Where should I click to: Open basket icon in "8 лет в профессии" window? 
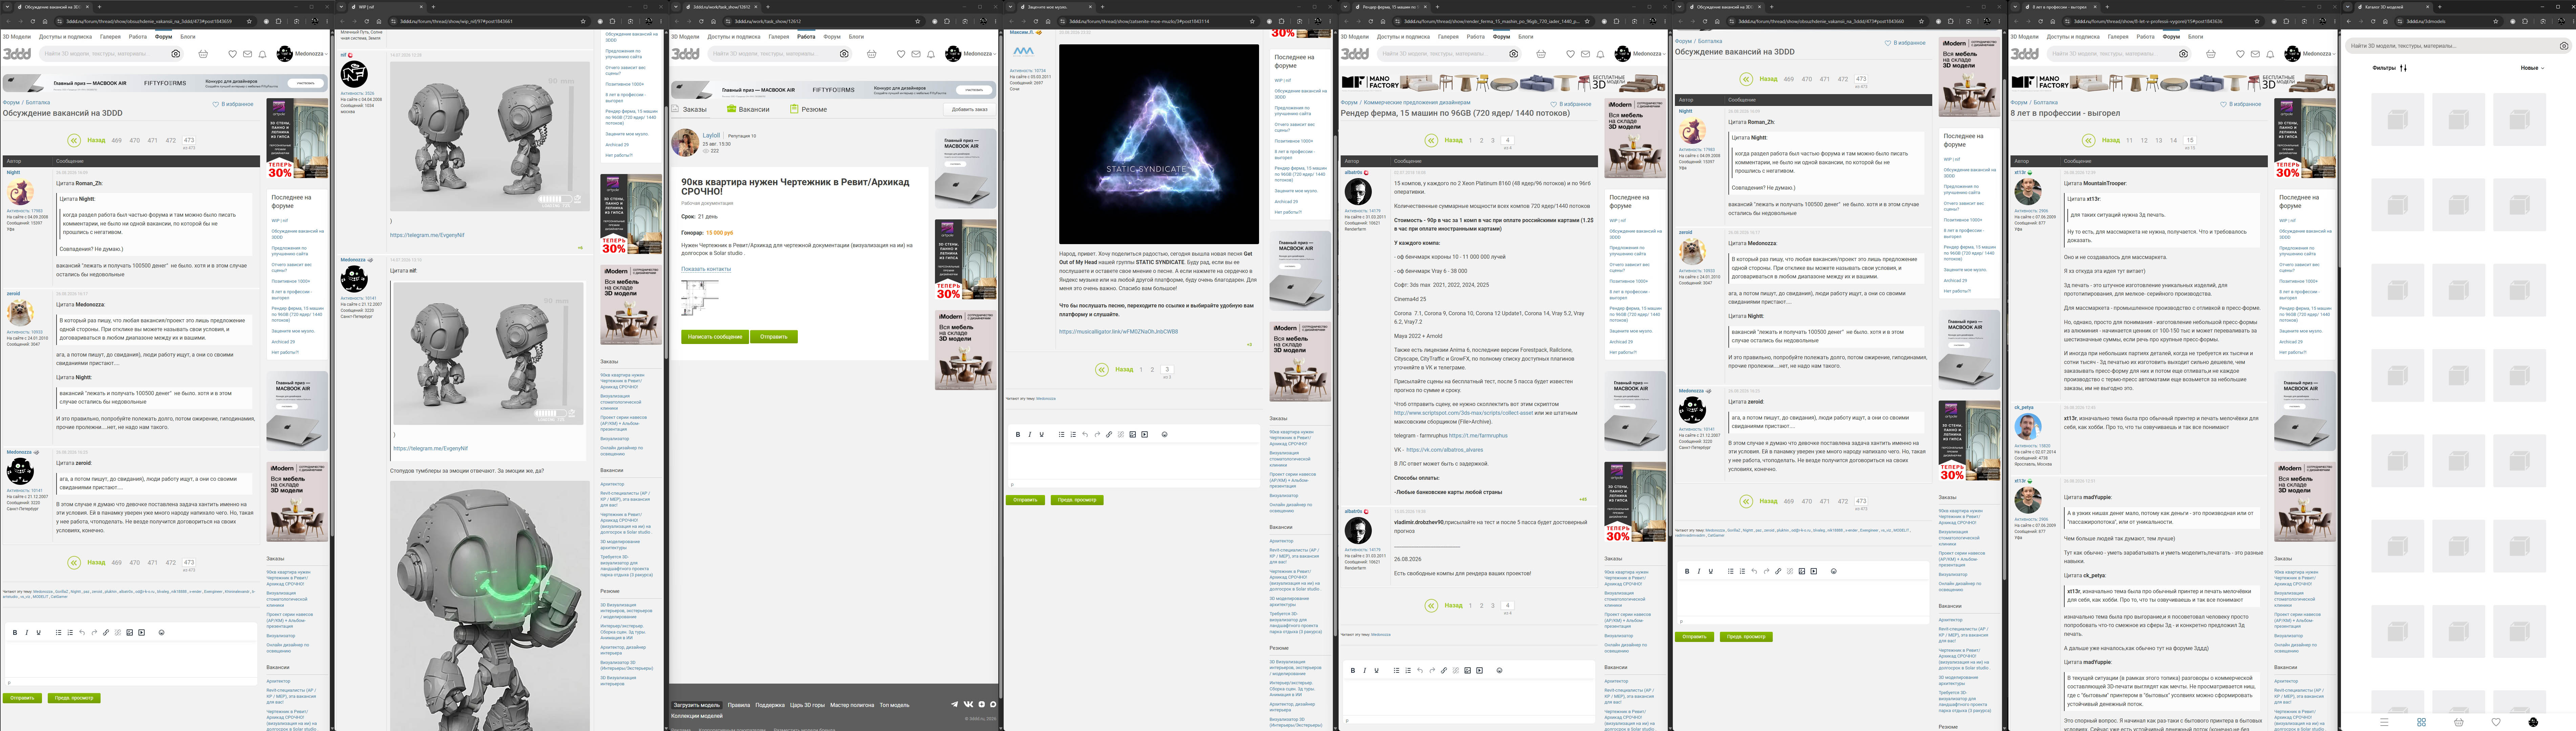(x=2211, y=54)
